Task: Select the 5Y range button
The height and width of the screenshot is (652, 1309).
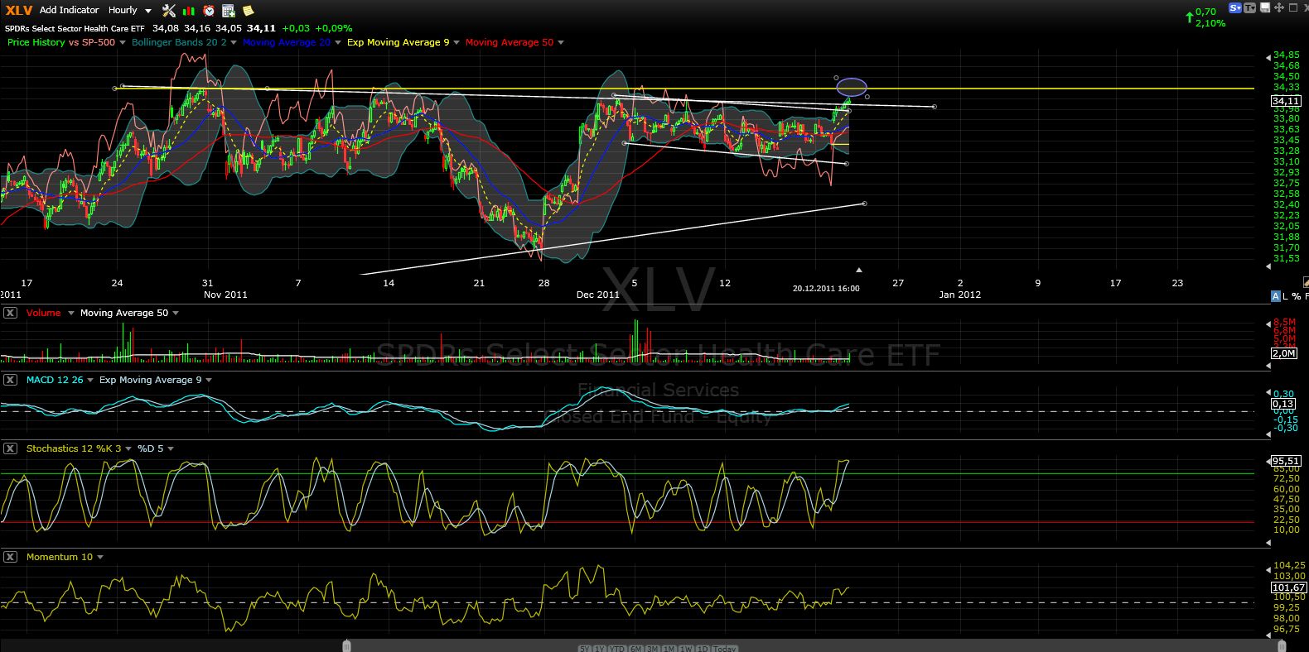Action: pyautogui.click(x=585, y=648)
